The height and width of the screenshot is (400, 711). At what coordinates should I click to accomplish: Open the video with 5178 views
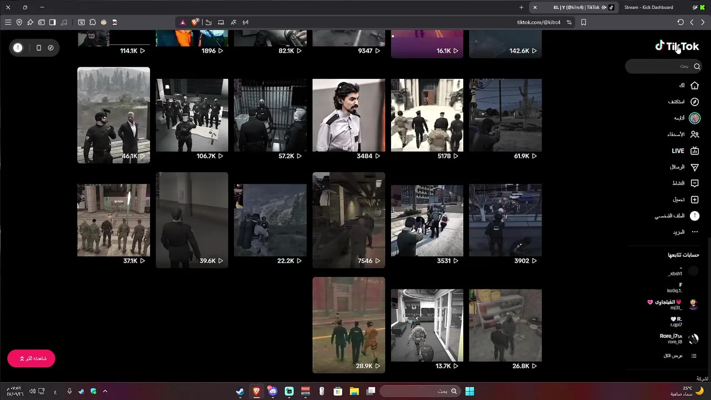pos(427,115)
